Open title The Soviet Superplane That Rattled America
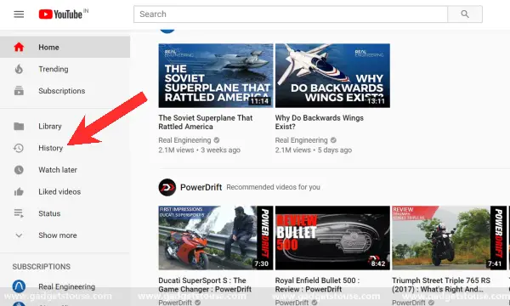The image size is (510, 306). click(x=206, y=122)
